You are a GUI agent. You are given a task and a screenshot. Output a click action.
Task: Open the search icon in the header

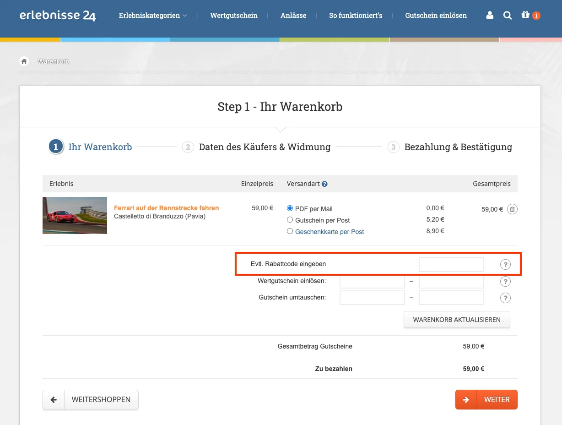(507, 15)
